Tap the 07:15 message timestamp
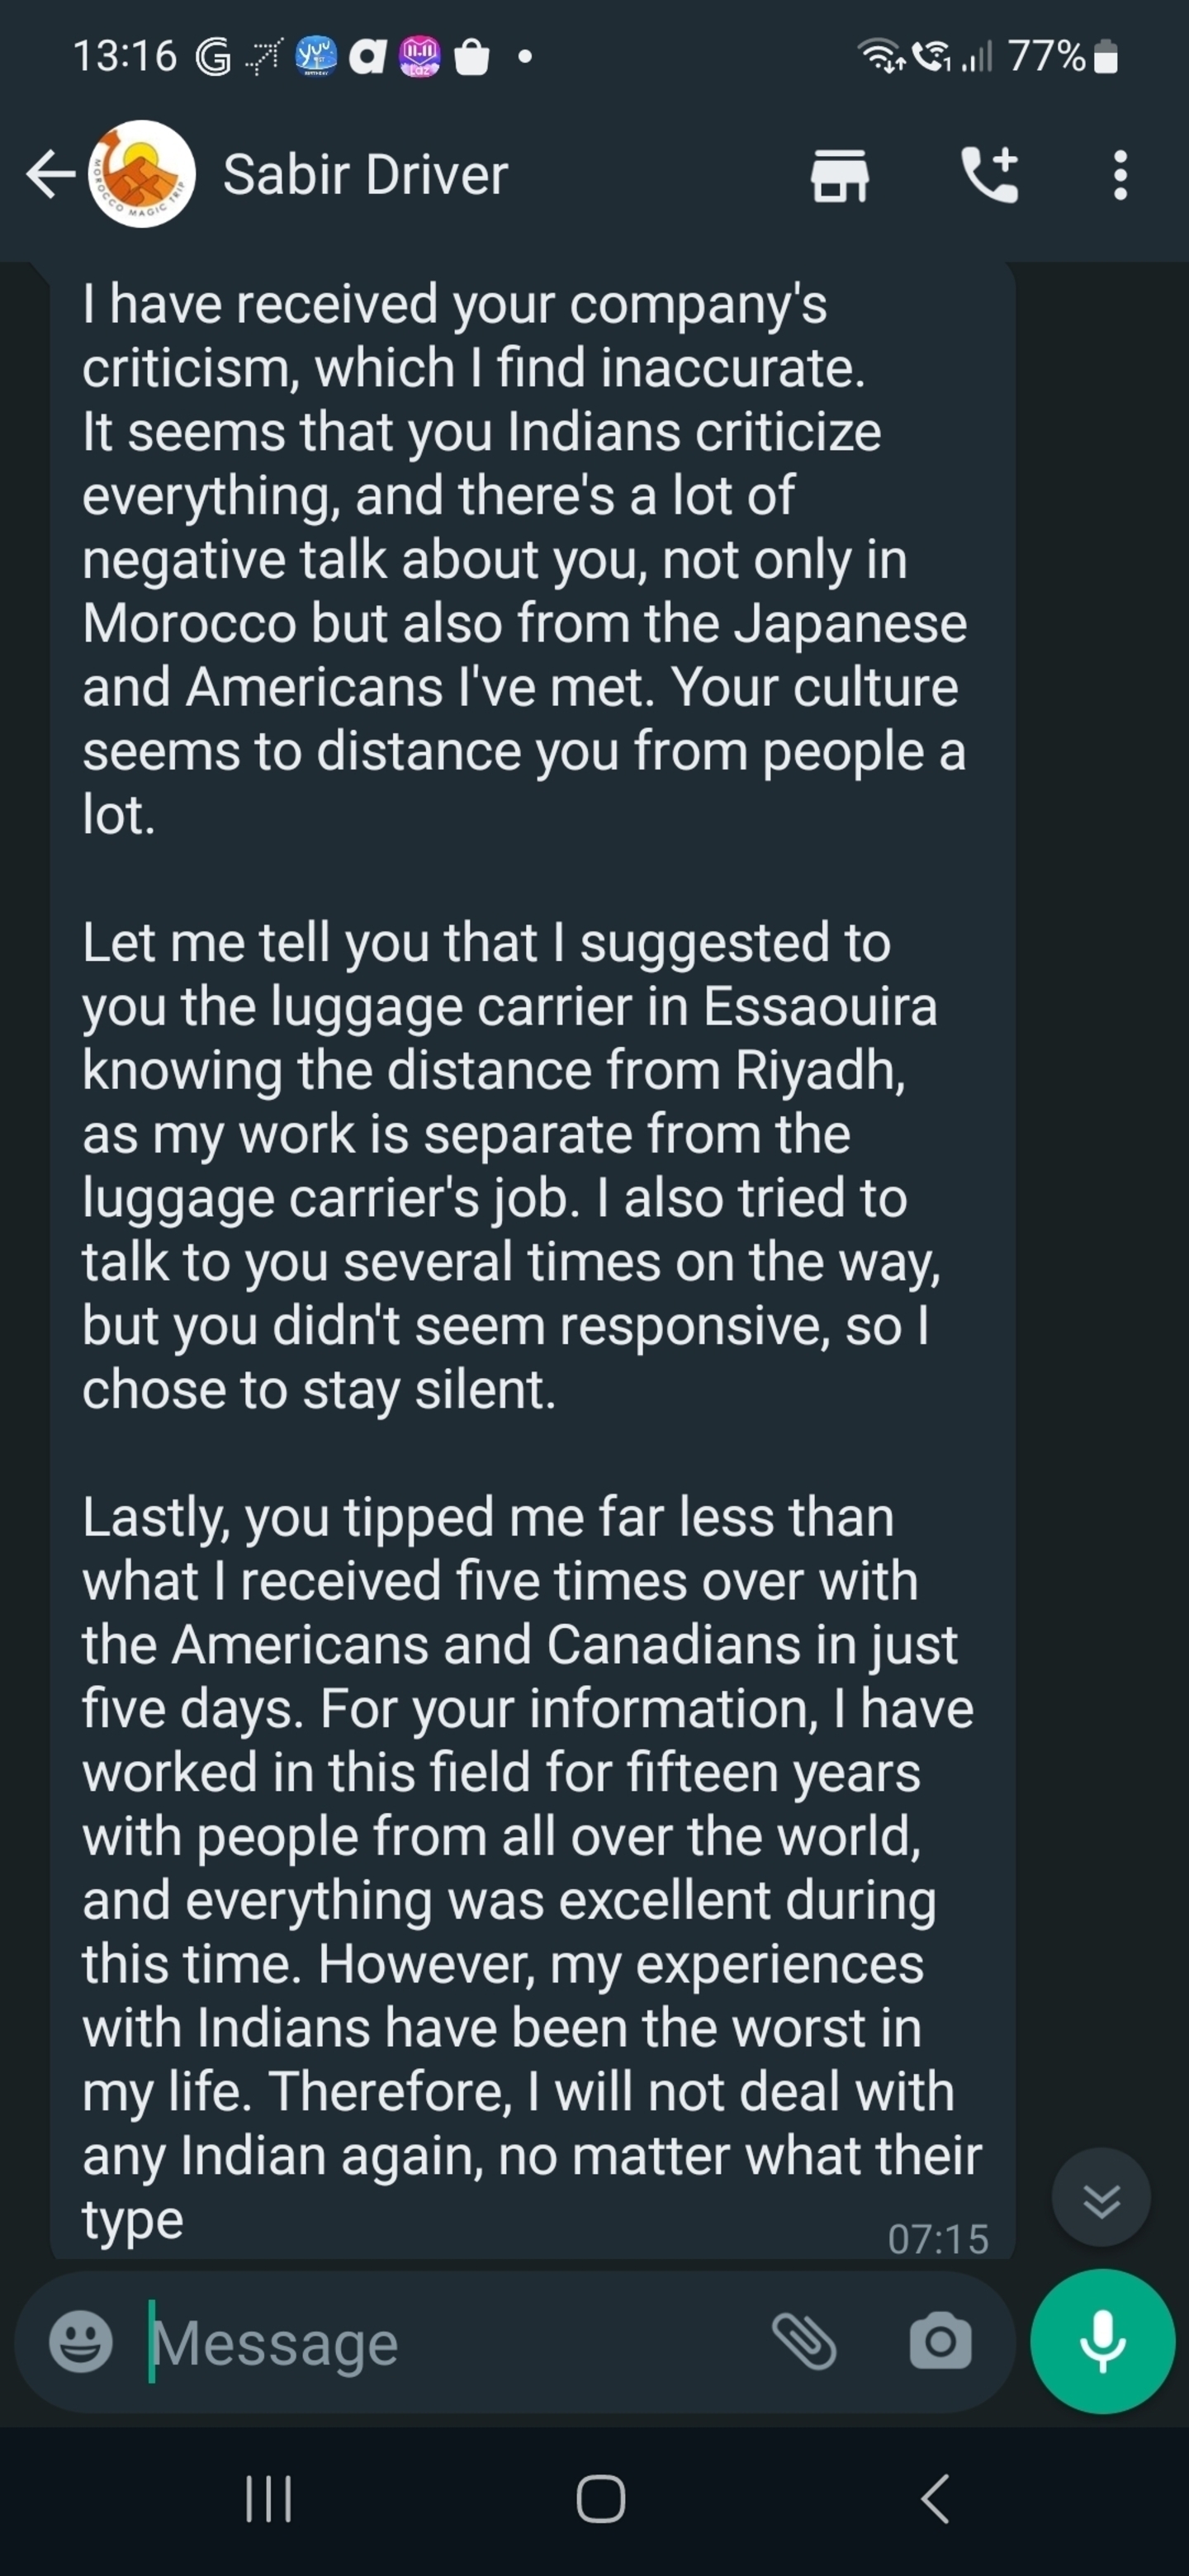 tap(938, 2238)
